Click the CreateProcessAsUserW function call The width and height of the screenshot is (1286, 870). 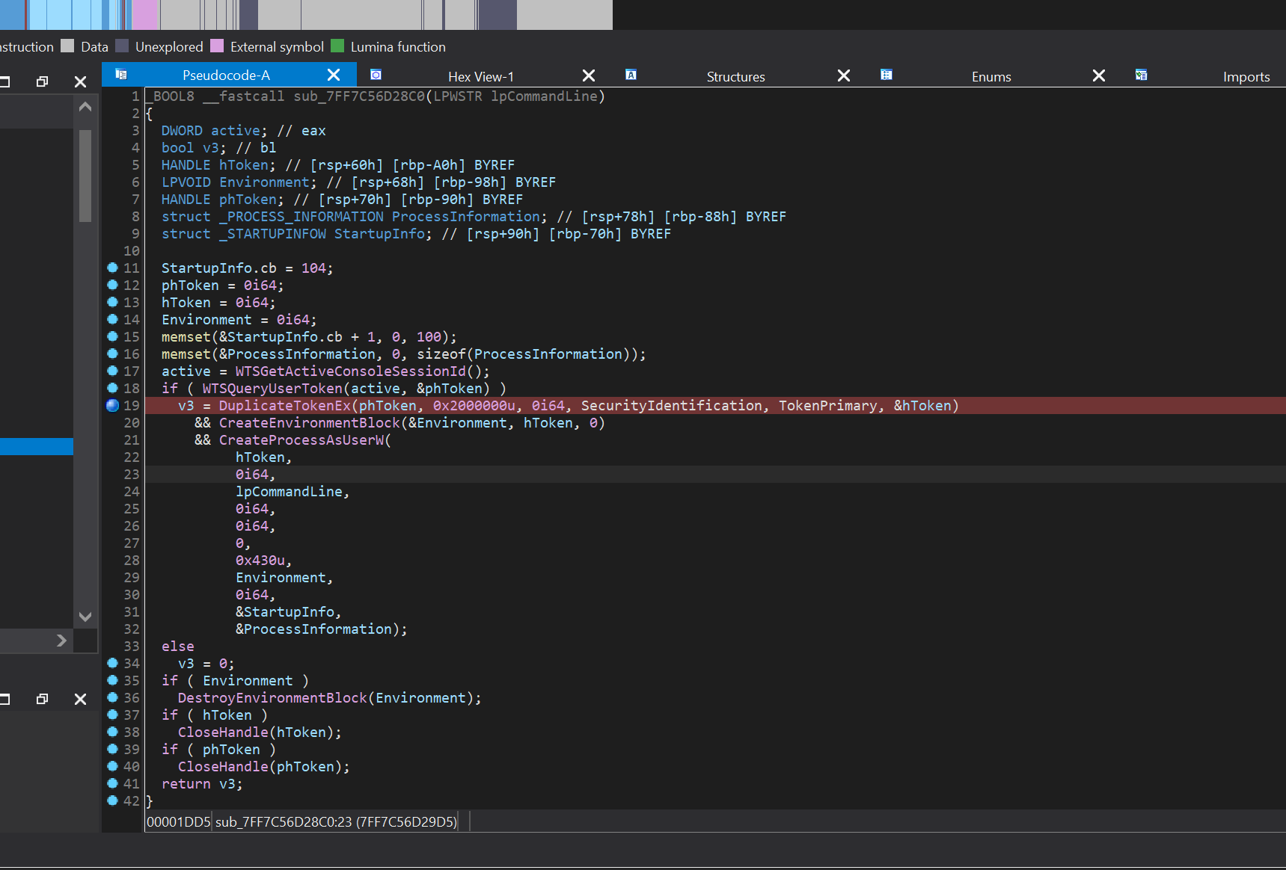pos(301,440)
